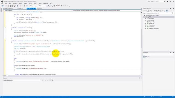Click the Categorized icon in Properties panel
The height and width of the screenshot is (98, 175).
click(144, 57)
